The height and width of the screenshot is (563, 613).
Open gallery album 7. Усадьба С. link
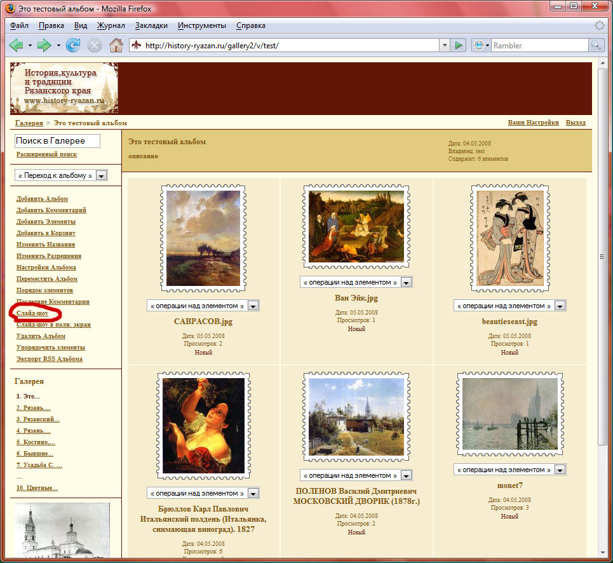point(39,465)
